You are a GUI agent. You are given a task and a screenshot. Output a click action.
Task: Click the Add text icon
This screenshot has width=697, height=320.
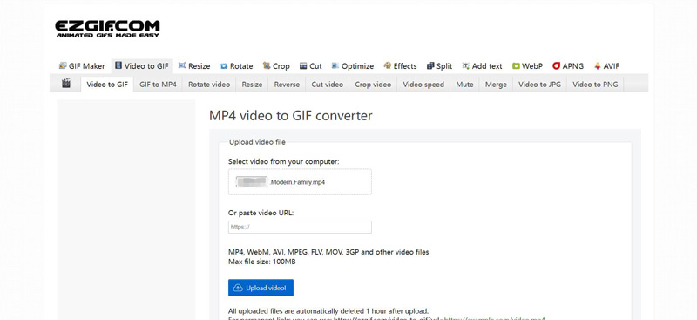click(x=465, y=66)
